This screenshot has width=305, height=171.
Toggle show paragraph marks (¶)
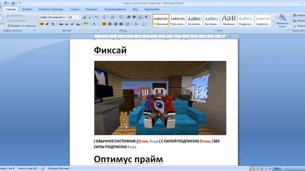[x=146, y=17]
